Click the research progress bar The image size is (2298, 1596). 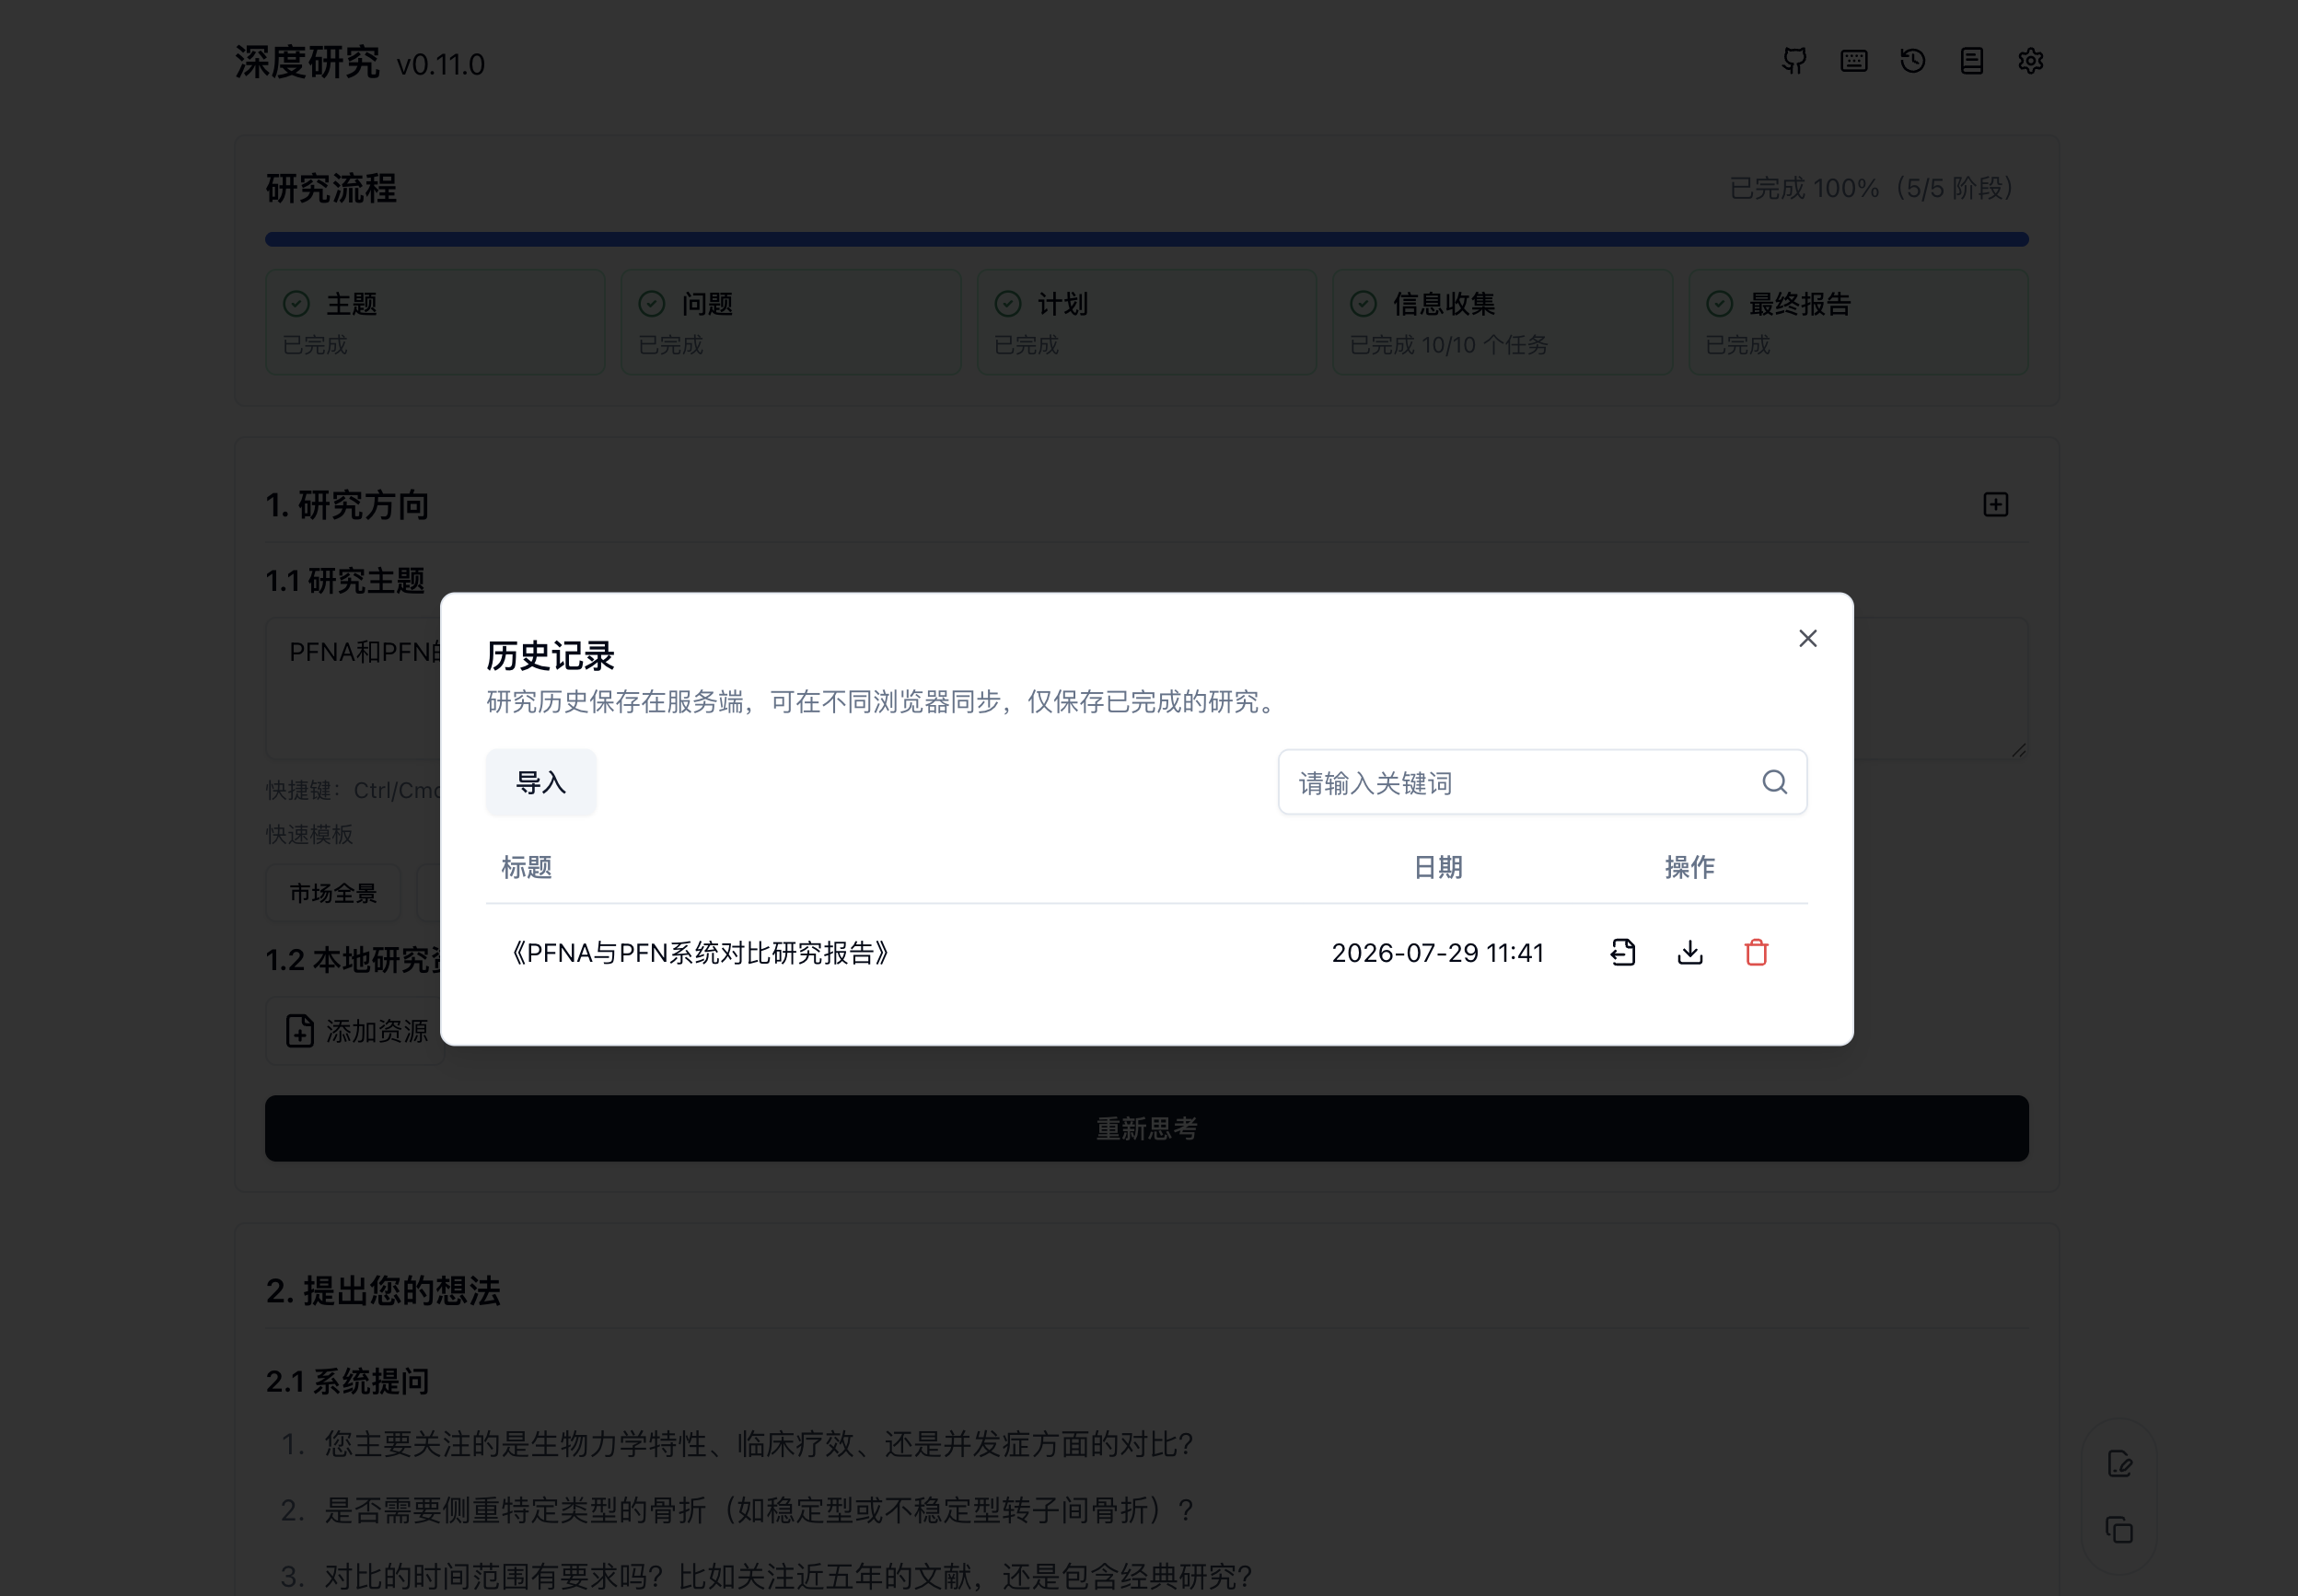[x=1146, y=239]
